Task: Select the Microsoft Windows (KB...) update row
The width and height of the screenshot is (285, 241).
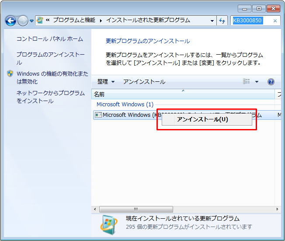Action: tap(187, 115)
